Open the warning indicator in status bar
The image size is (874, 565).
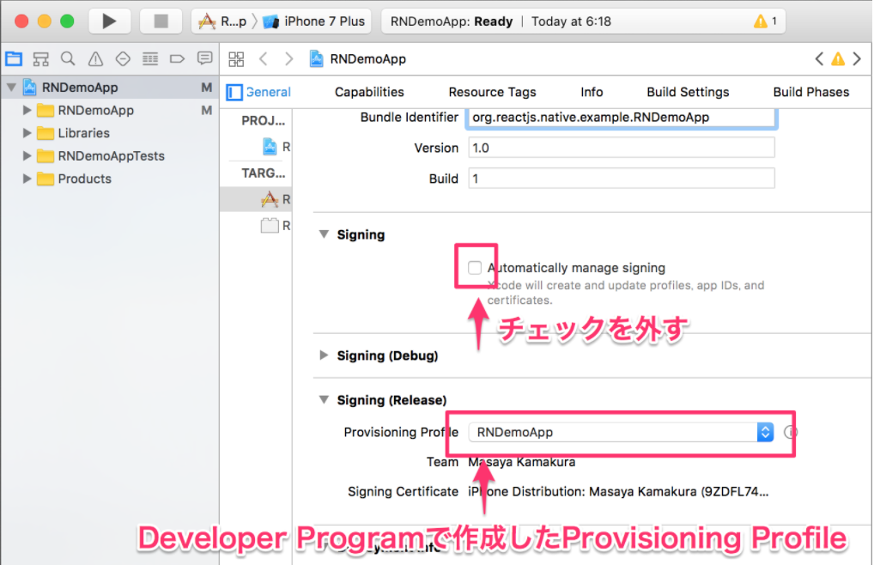[765, 21]
